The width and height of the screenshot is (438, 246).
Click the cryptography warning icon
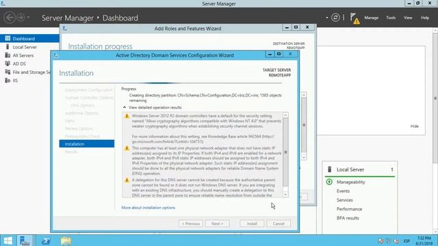click(x=127, y=115)
